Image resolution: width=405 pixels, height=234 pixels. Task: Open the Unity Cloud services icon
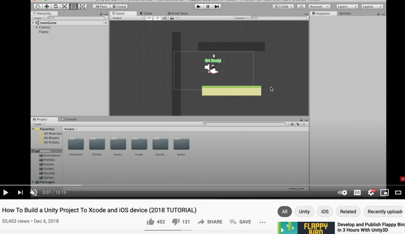tap(301, 6)
